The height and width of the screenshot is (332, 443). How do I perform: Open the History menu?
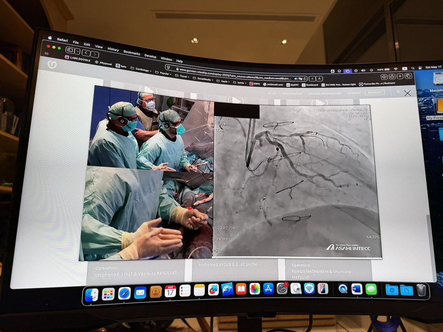coord(113,49)
